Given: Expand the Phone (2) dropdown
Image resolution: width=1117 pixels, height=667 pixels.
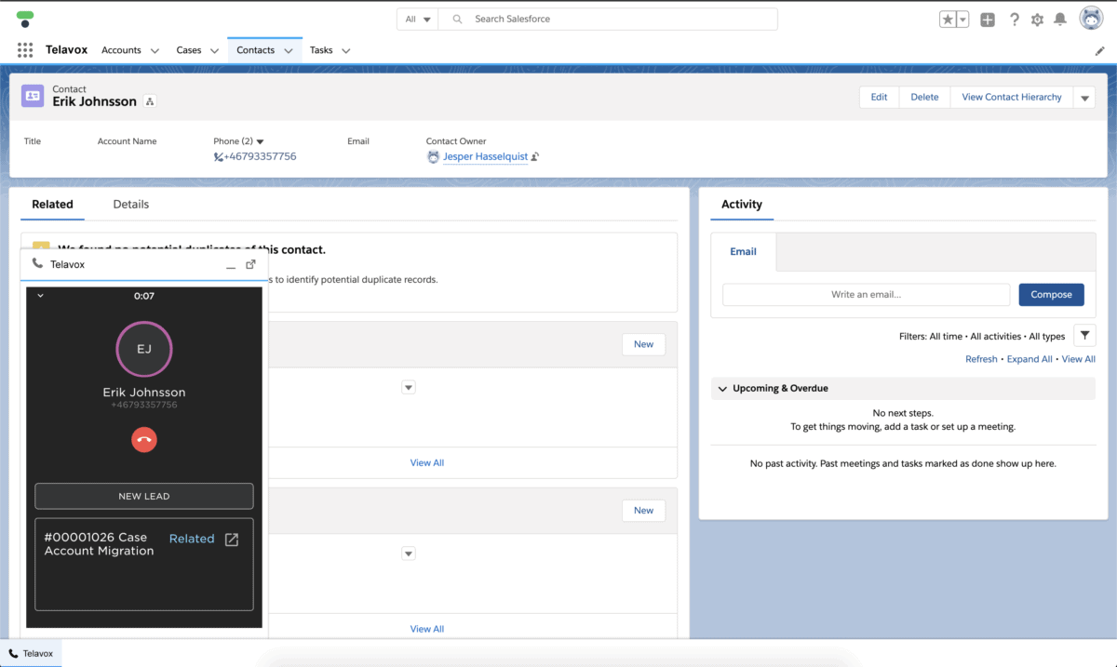Looking at the screenshot, I should point(260,141).
